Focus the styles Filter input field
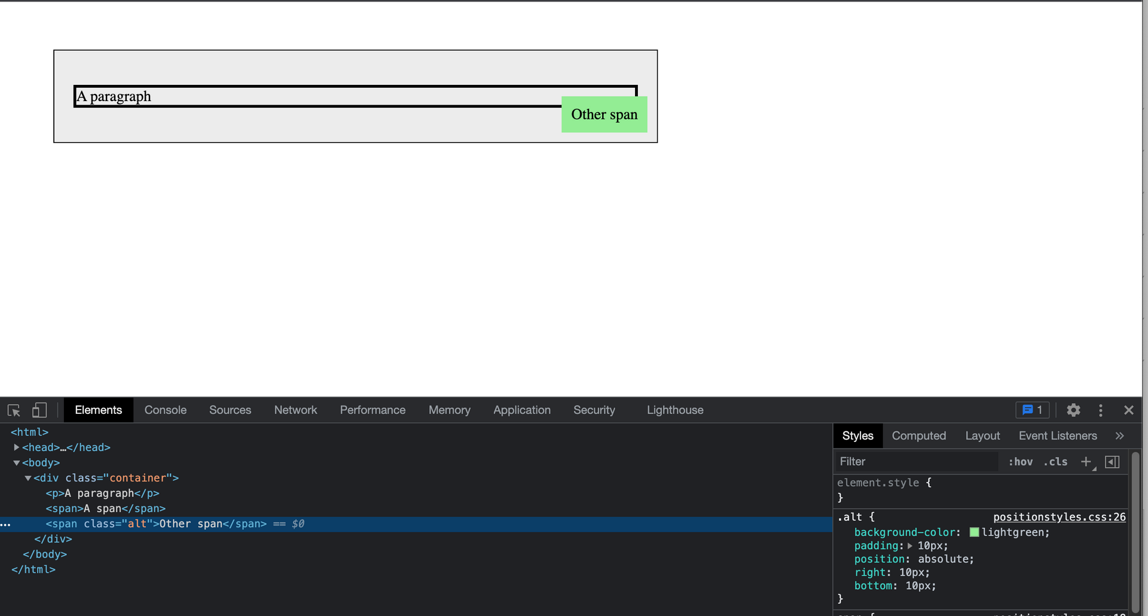The width and height of the screenshot is (1148, 616). point(917,462)
